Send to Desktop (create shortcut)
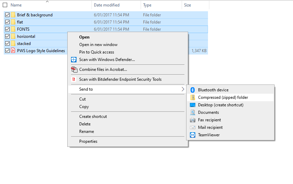 [x=230, y=105]
